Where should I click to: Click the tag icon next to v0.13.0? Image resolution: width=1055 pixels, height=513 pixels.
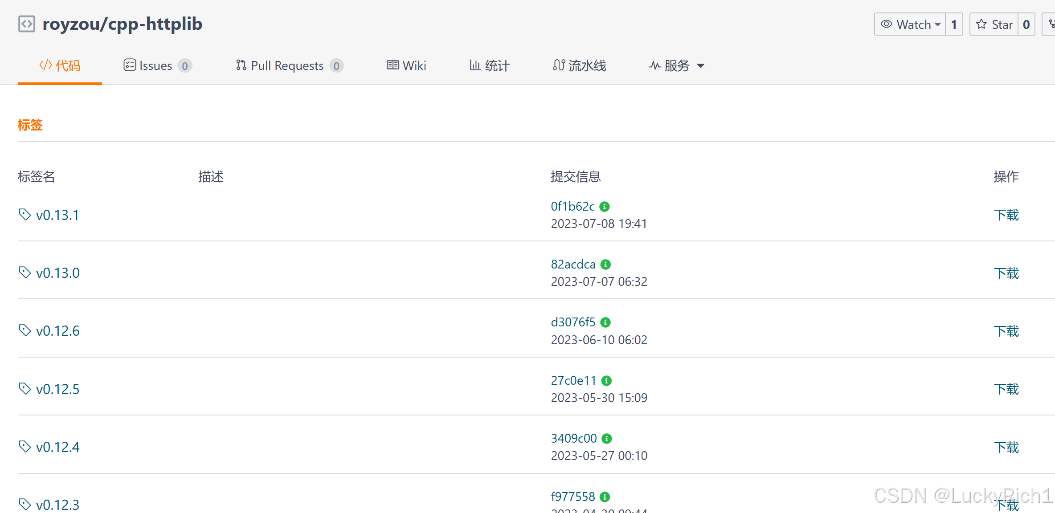pyautogui.click(x=25, y=273)
